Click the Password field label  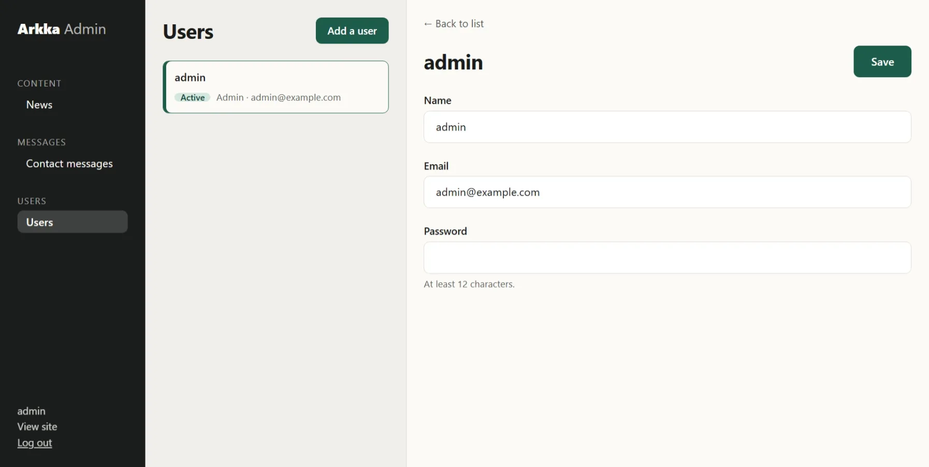[445, 231]
